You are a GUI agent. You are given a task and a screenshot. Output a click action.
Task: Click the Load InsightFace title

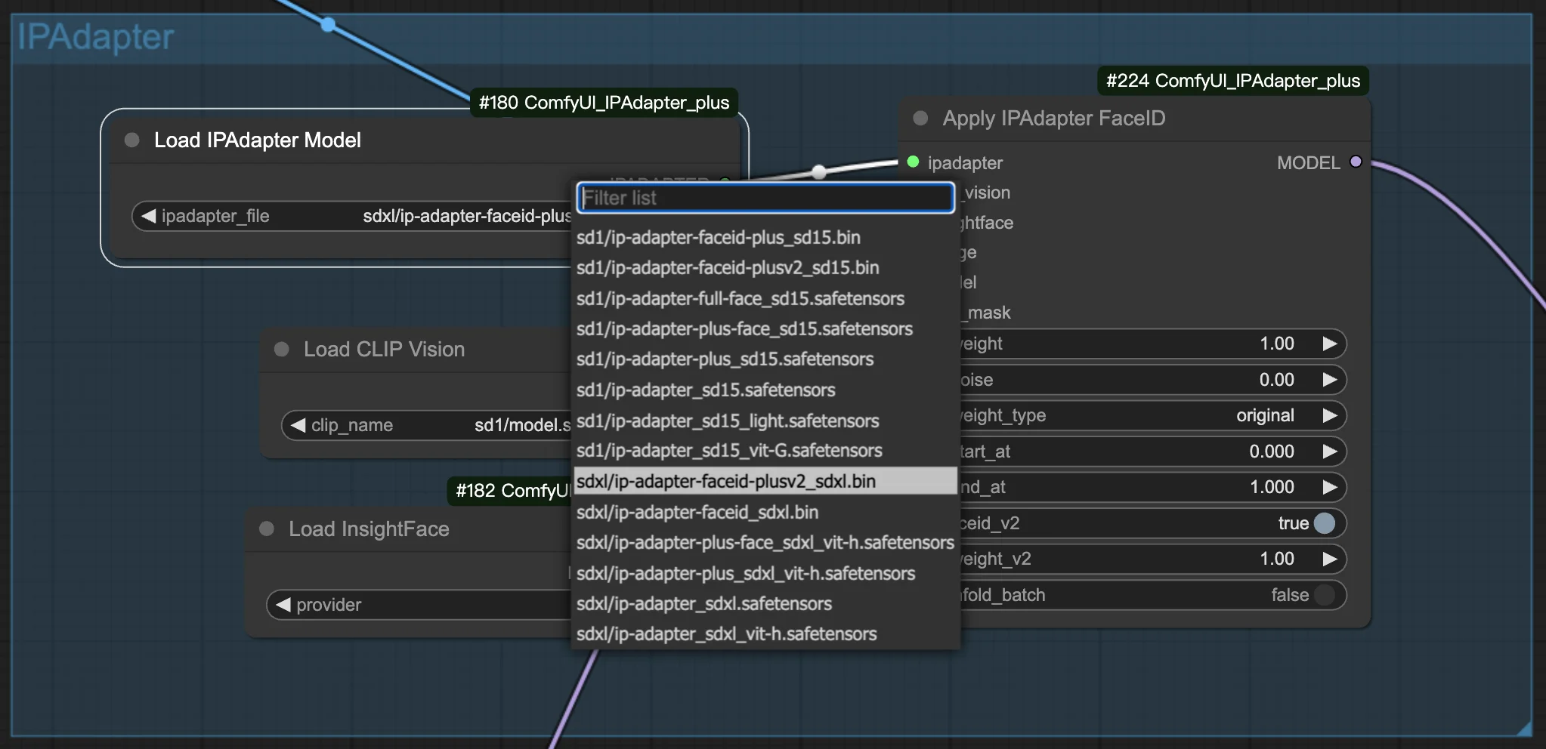[369, 529]
